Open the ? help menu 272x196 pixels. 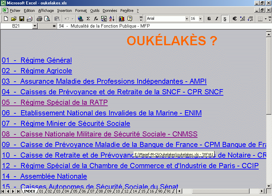coord(138,11)
